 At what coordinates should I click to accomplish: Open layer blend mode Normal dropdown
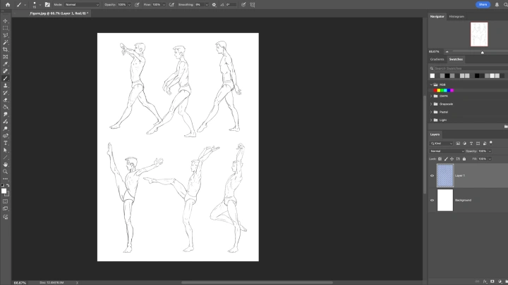pyautogui.click(x=447, y=151)
